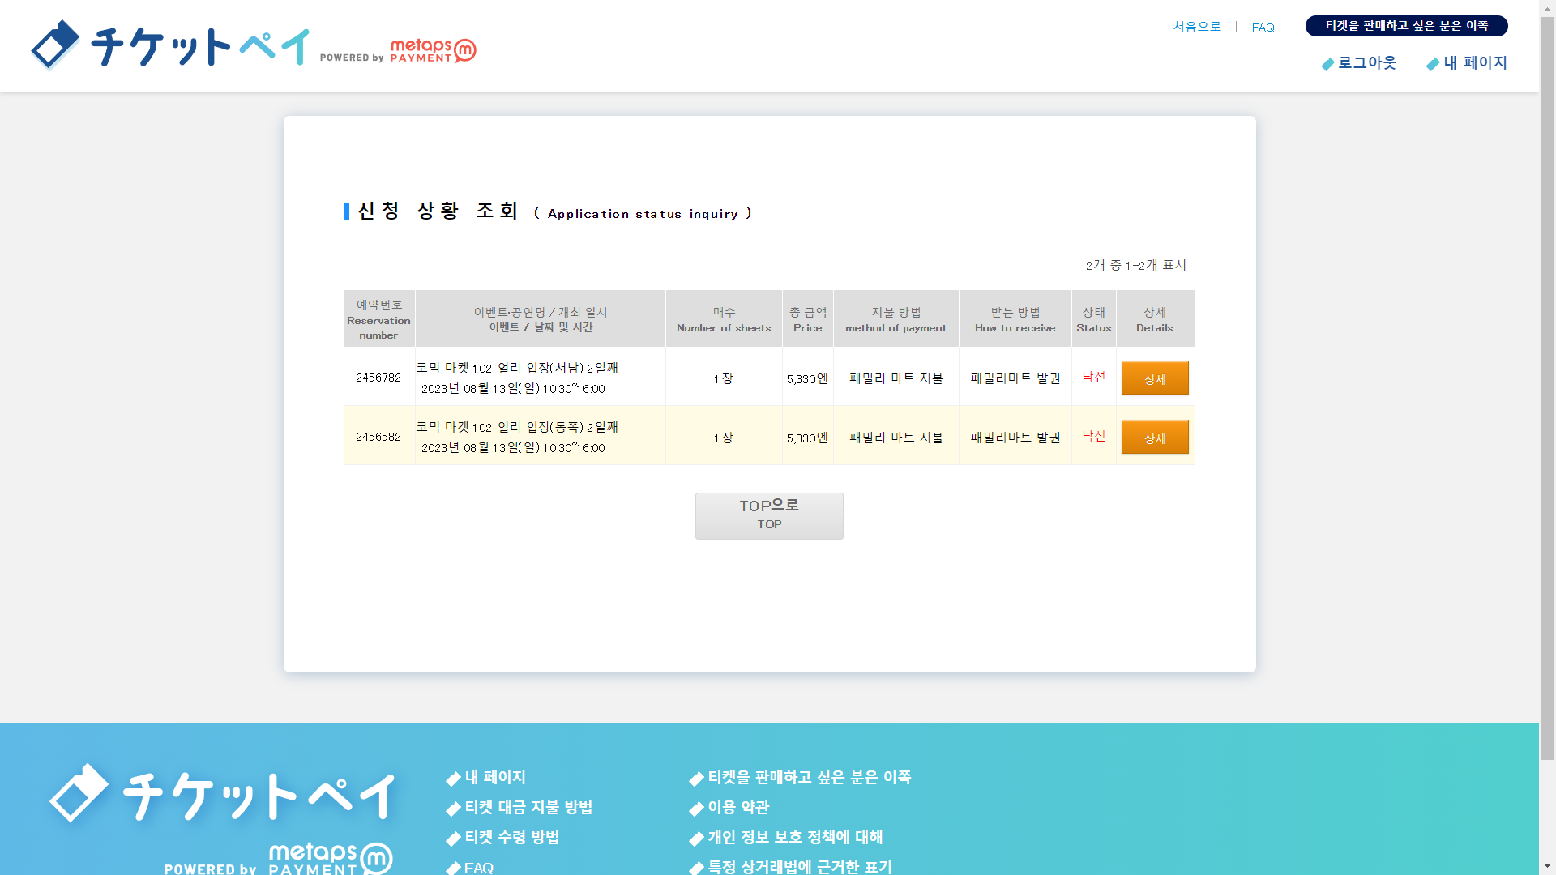Click diamond icon beside footer 내 페이지

coord(453,779)
